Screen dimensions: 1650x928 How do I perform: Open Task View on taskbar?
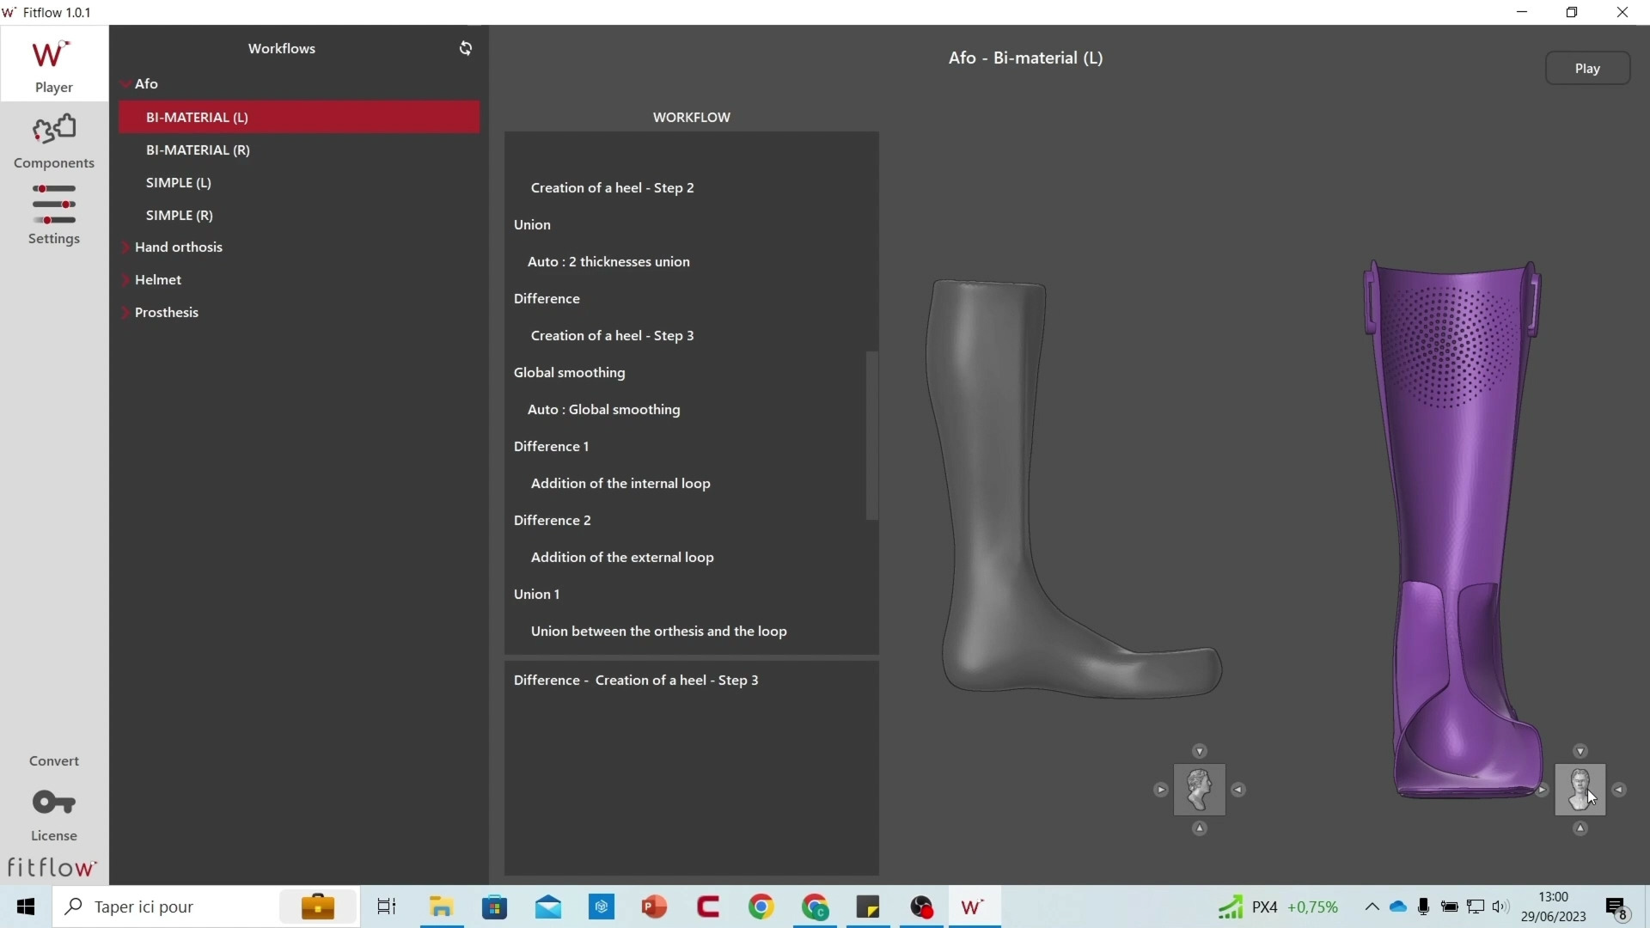pyautogui.click(x=387, y=907)
